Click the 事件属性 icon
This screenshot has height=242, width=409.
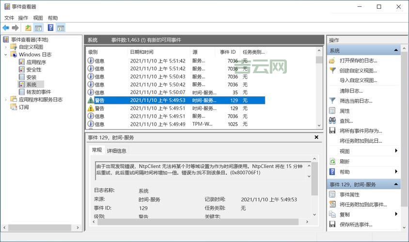(332, 195)
